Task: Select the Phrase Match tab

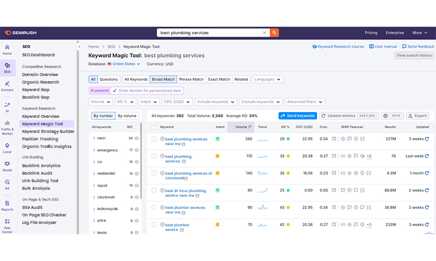Action: point(191,79)
